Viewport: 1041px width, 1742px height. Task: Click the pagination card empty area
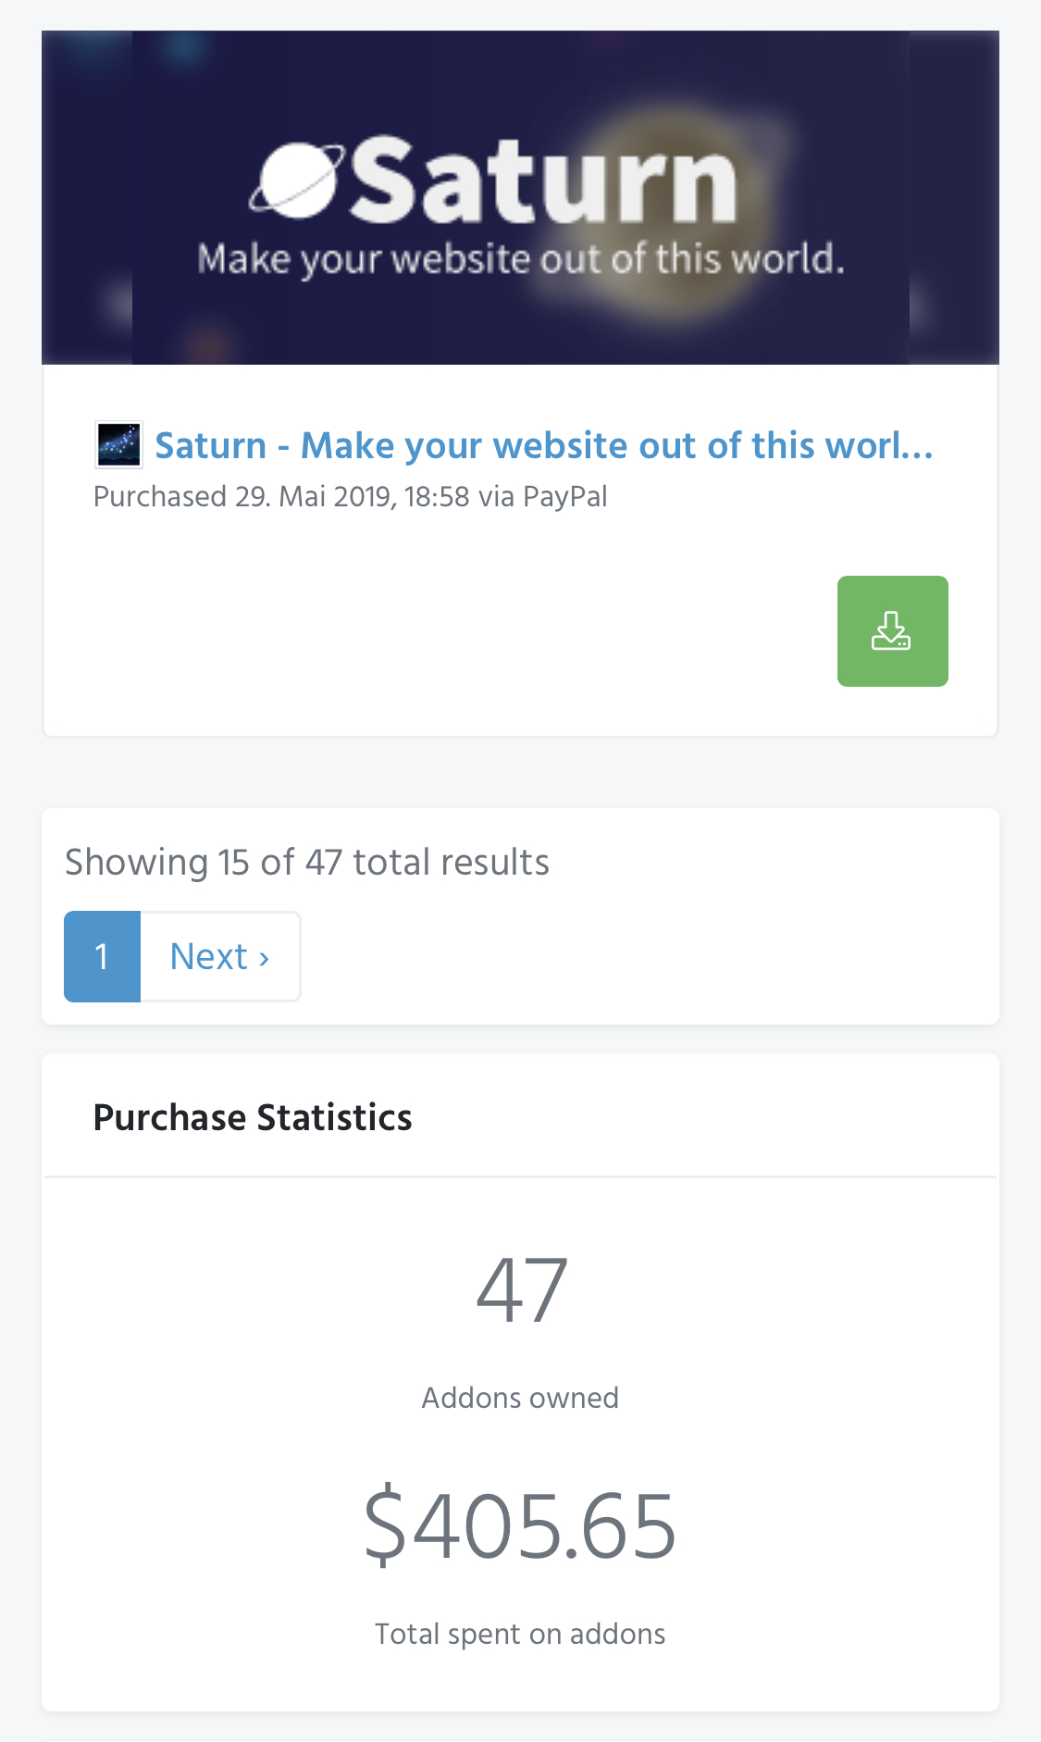coord(648,953)
